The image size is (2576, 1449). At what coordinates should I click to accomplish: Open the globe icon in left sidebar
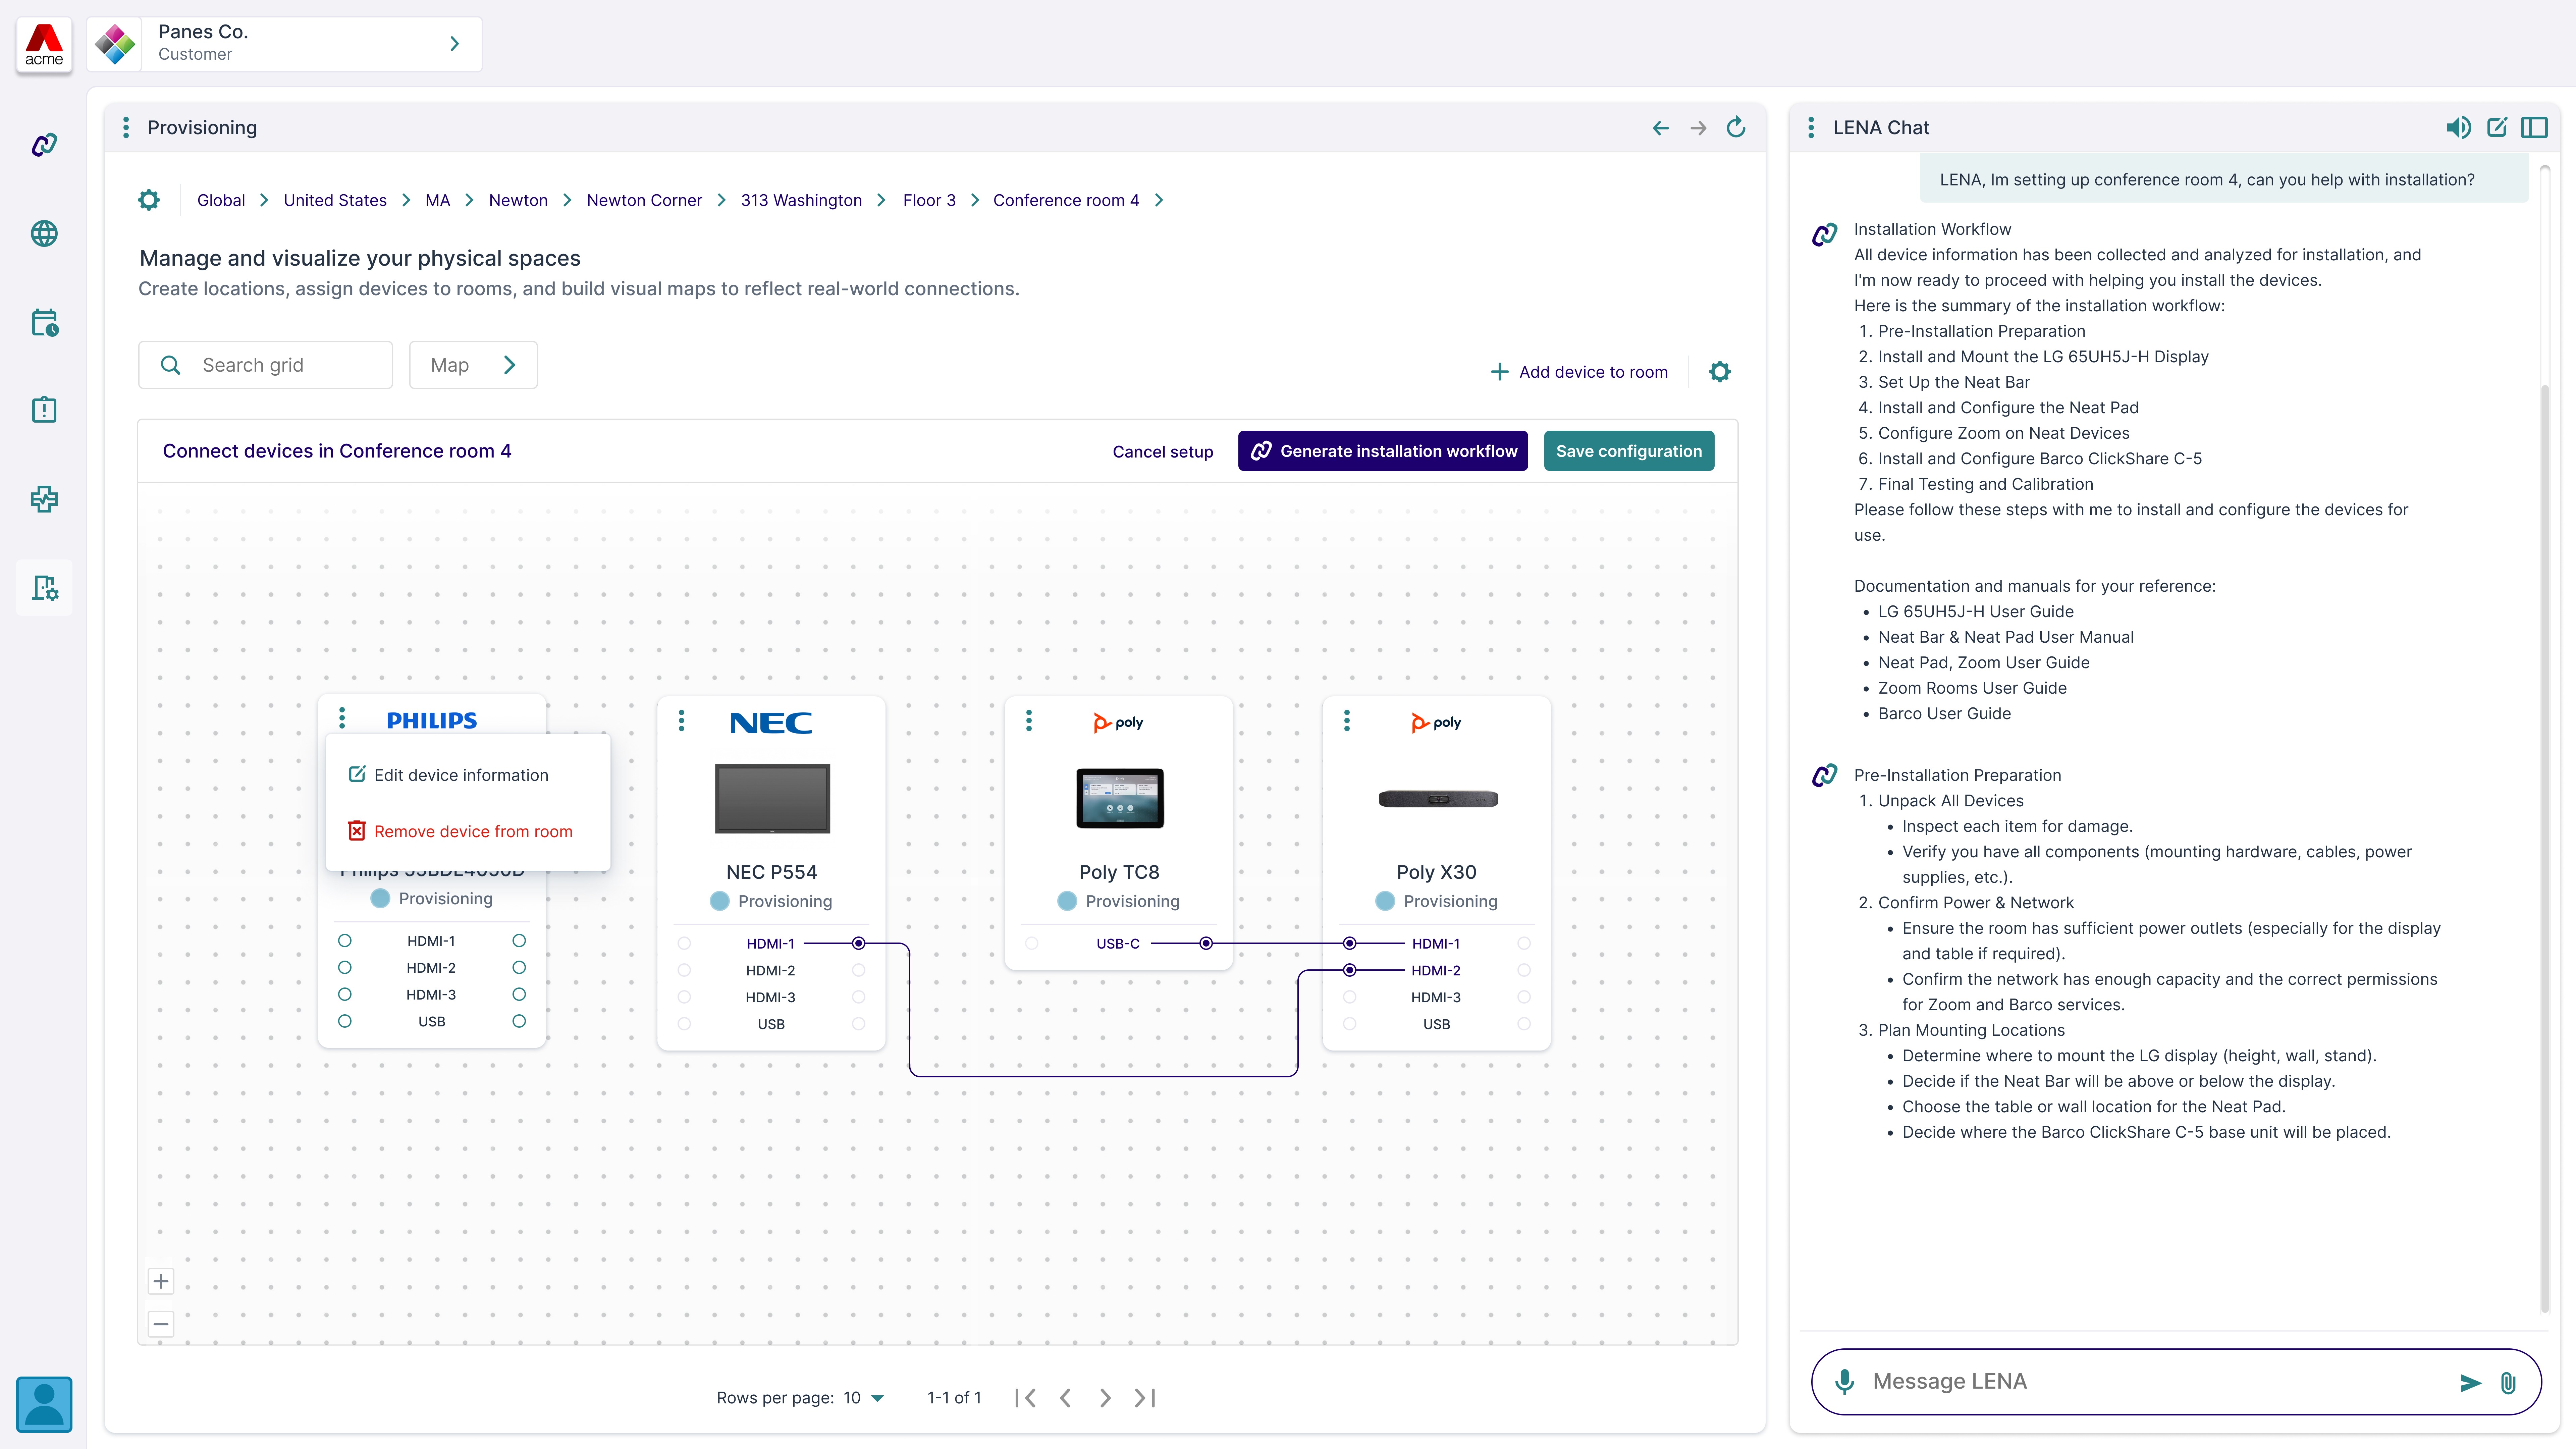[44, 233]
